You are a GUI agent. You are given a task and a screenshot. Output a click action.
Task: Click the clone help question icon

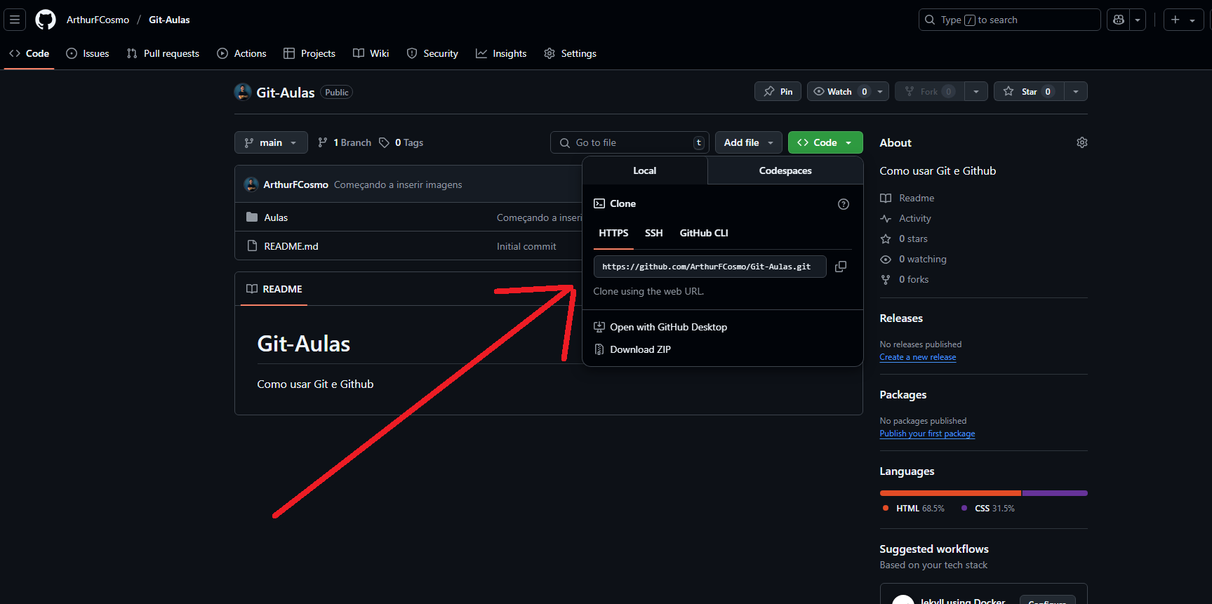pos(844,204)
